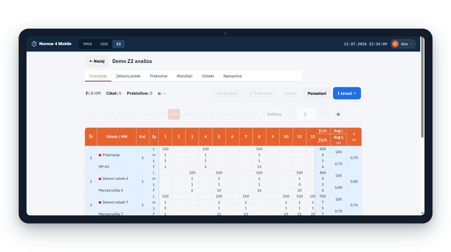451x252 pixels.
Task: Click the Ponastavi button
Action: tap(317, 93)
